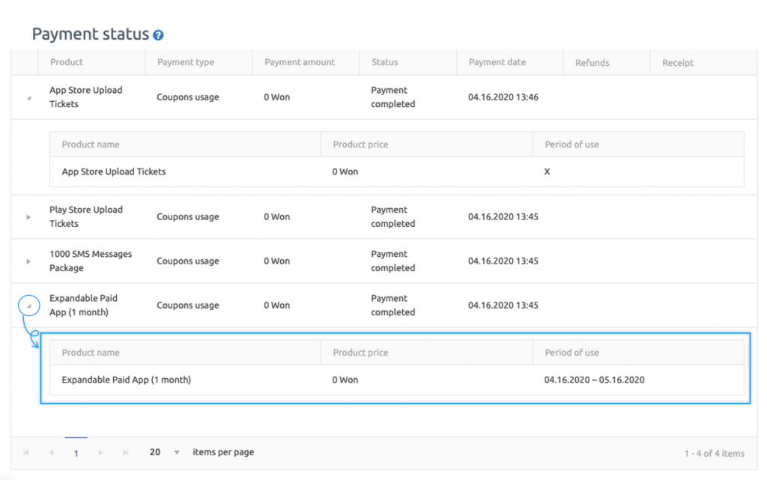Viewport: 767px width, 480px height.
Task: Click the expand arrow for Play Store Upload Tickets
Action: coord(28,216)
